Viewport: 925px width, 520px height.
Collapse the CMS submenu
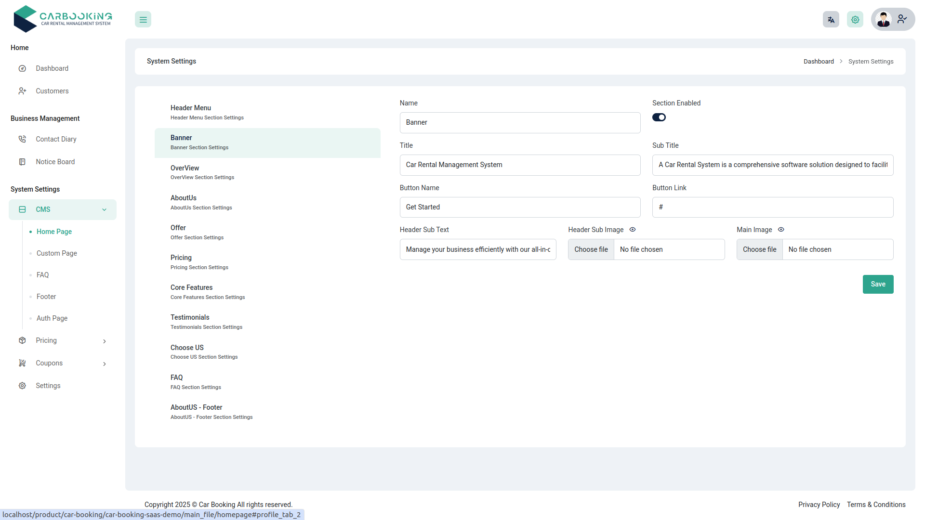point(105,209)
